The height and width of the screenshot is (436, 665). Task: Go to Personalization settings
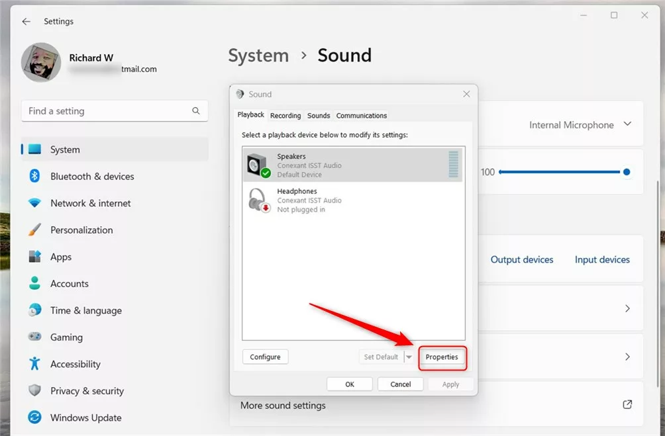click(x=81, y=230)
